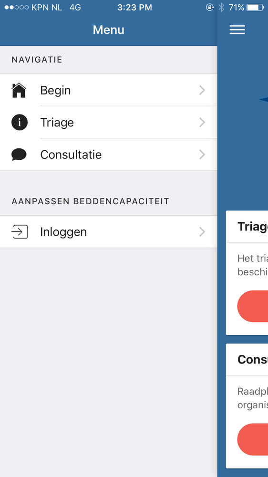268x477 pixels.
Task: Expand the Inloggen row chevron
Action: point(202,232)
